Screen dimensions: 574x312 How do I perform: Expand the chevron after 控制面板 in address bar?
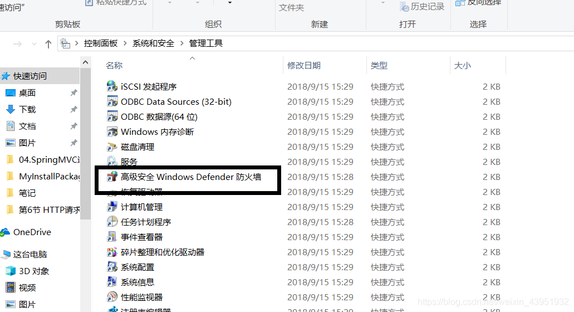click(125, 43)
